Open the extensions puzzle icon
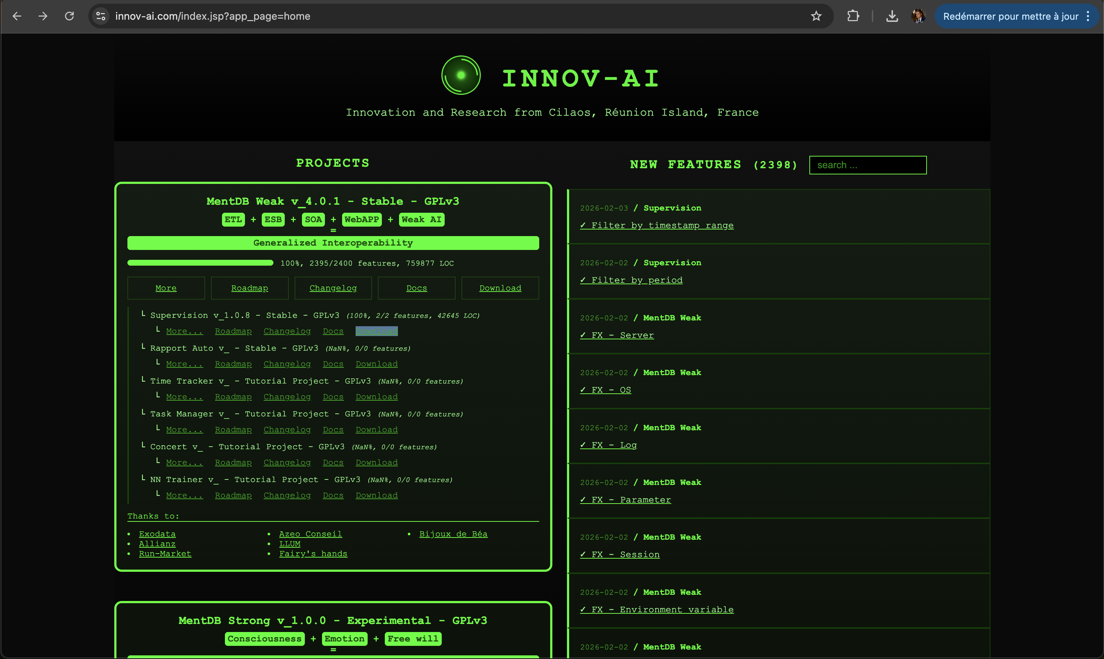This screenshot has width=1104, height=659. click(853, 16)
